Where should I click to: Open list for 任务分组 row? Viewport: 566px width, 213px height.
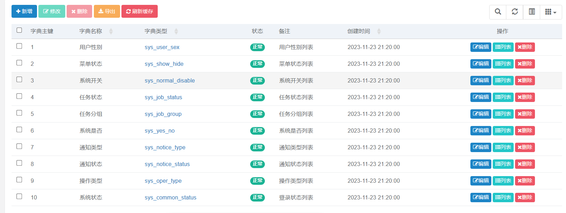tap(503, 114)
